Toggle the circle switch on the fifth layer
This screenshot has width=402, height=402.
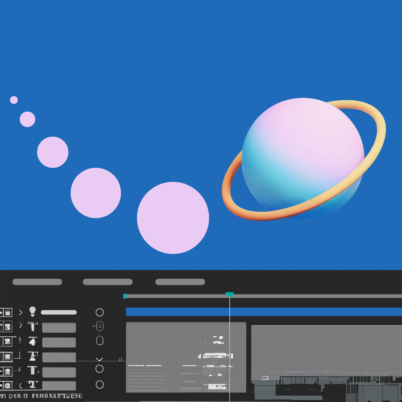click(99, 369)
